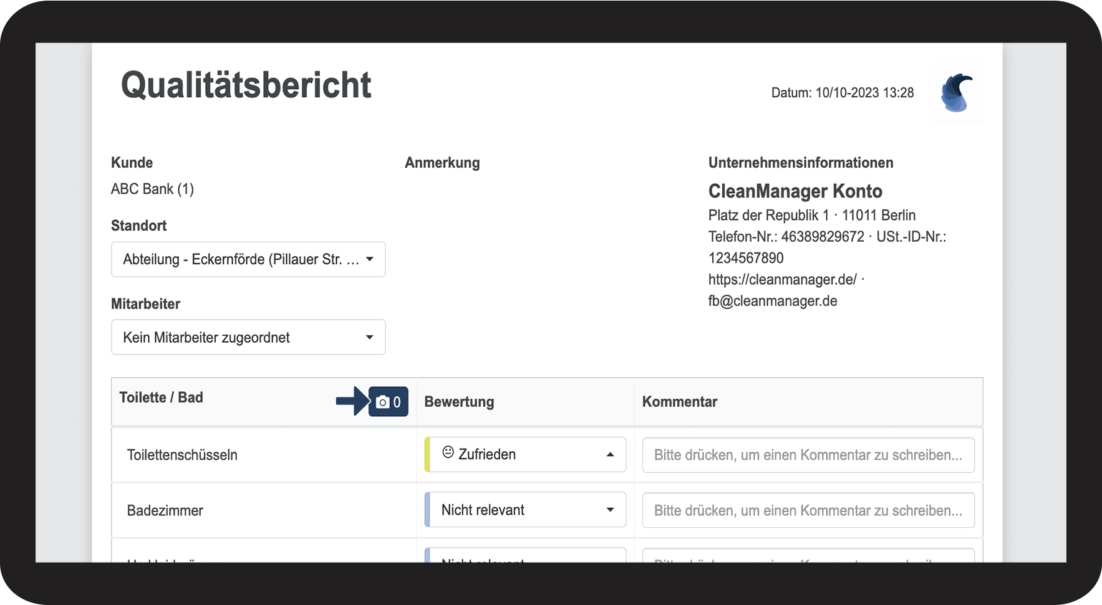Open the Standort dropdown showing Abteilung - Eckernförde
The image size is (1102, 605).
pos(241,259)
